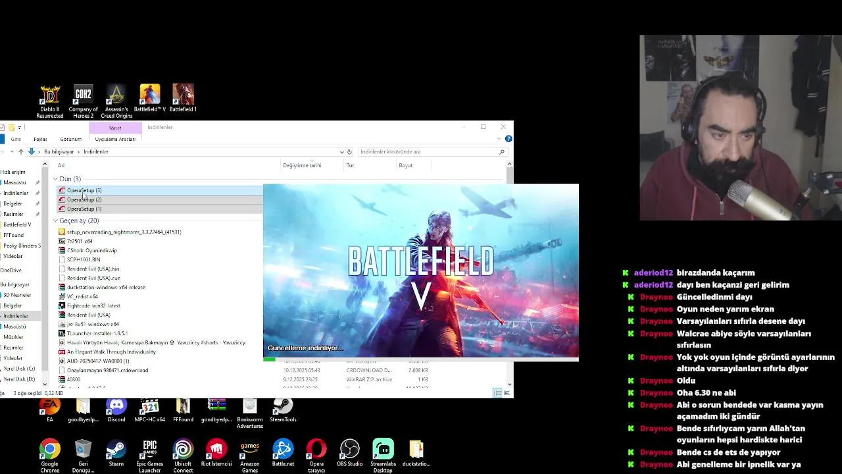842x474 pixels.
Task: Switch to the Paylaş ribbon tab
Action: tap(40, 139)
